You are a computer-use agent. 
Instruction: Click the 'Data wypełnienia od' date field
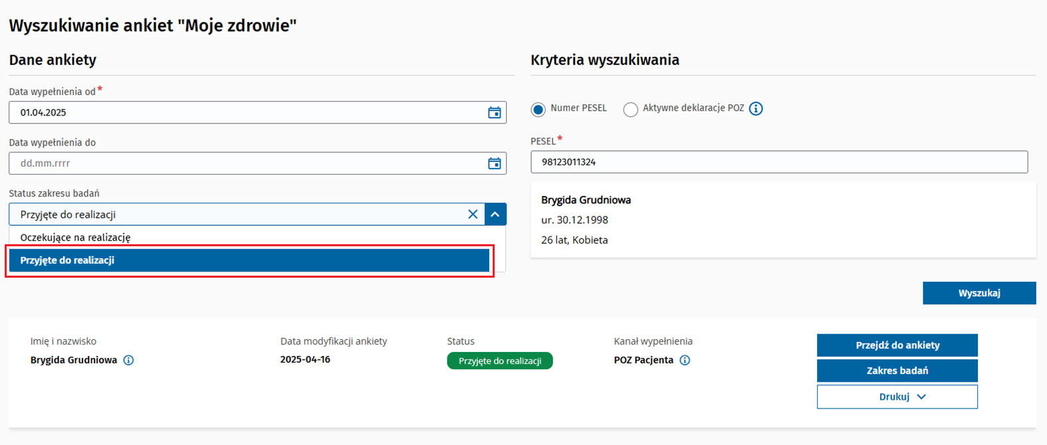(246, 113)
